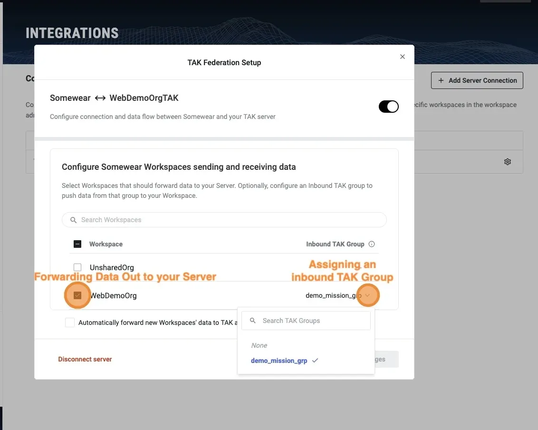Close the TAK Federation Setup dialog
Screen dimensions: 538x430
pos(403,57)
